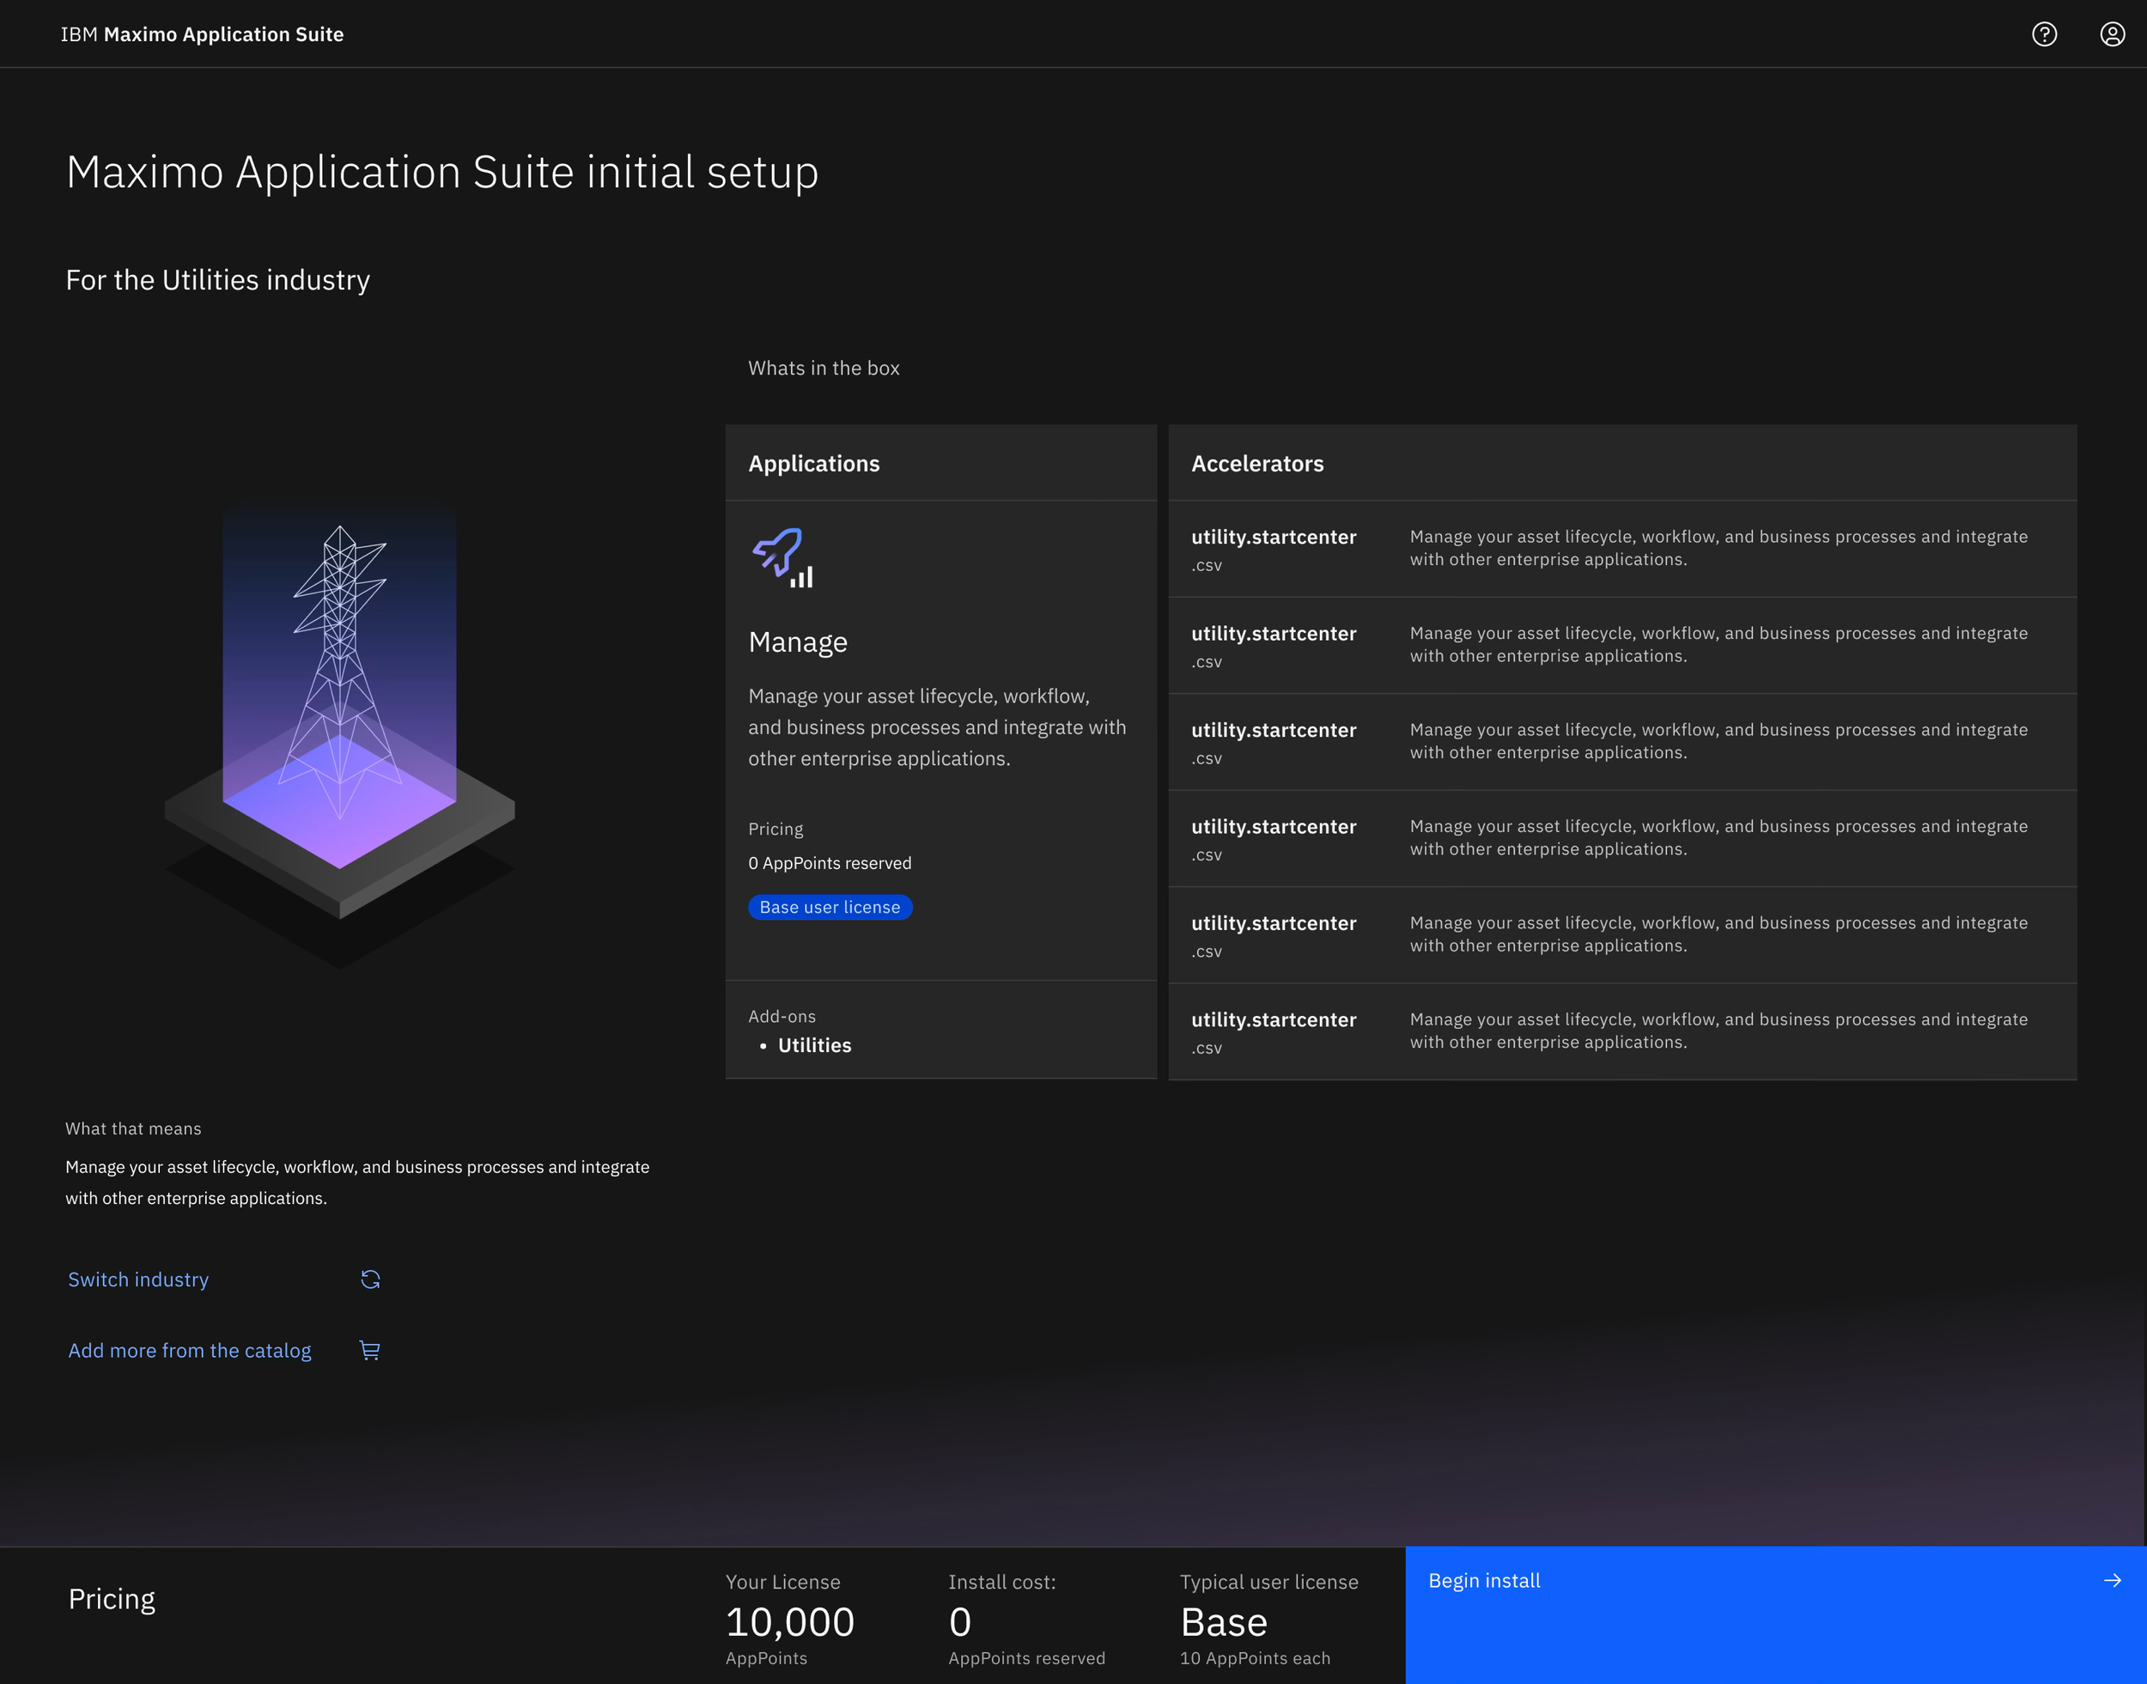Select the Utilities add-on item

click(x=814, y=1045)
